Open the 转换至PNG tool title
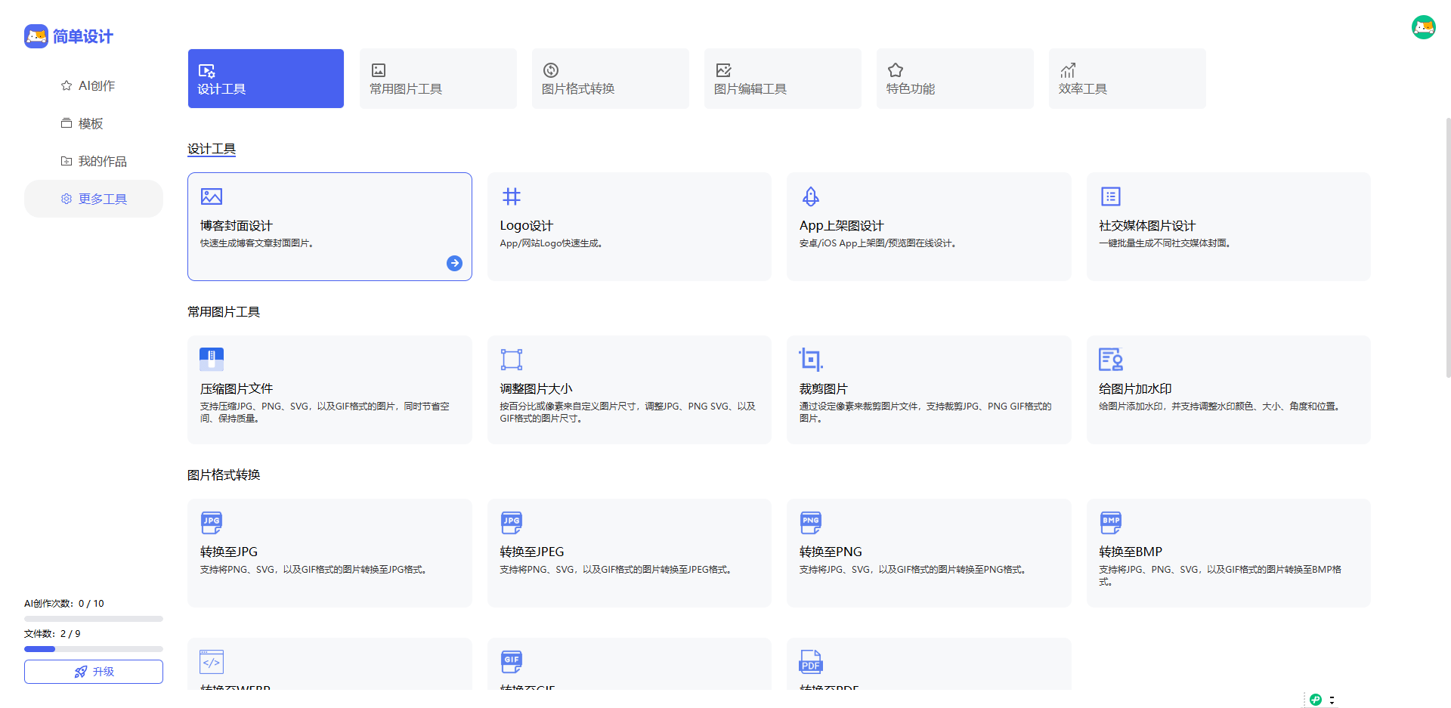 pos(831,552)
